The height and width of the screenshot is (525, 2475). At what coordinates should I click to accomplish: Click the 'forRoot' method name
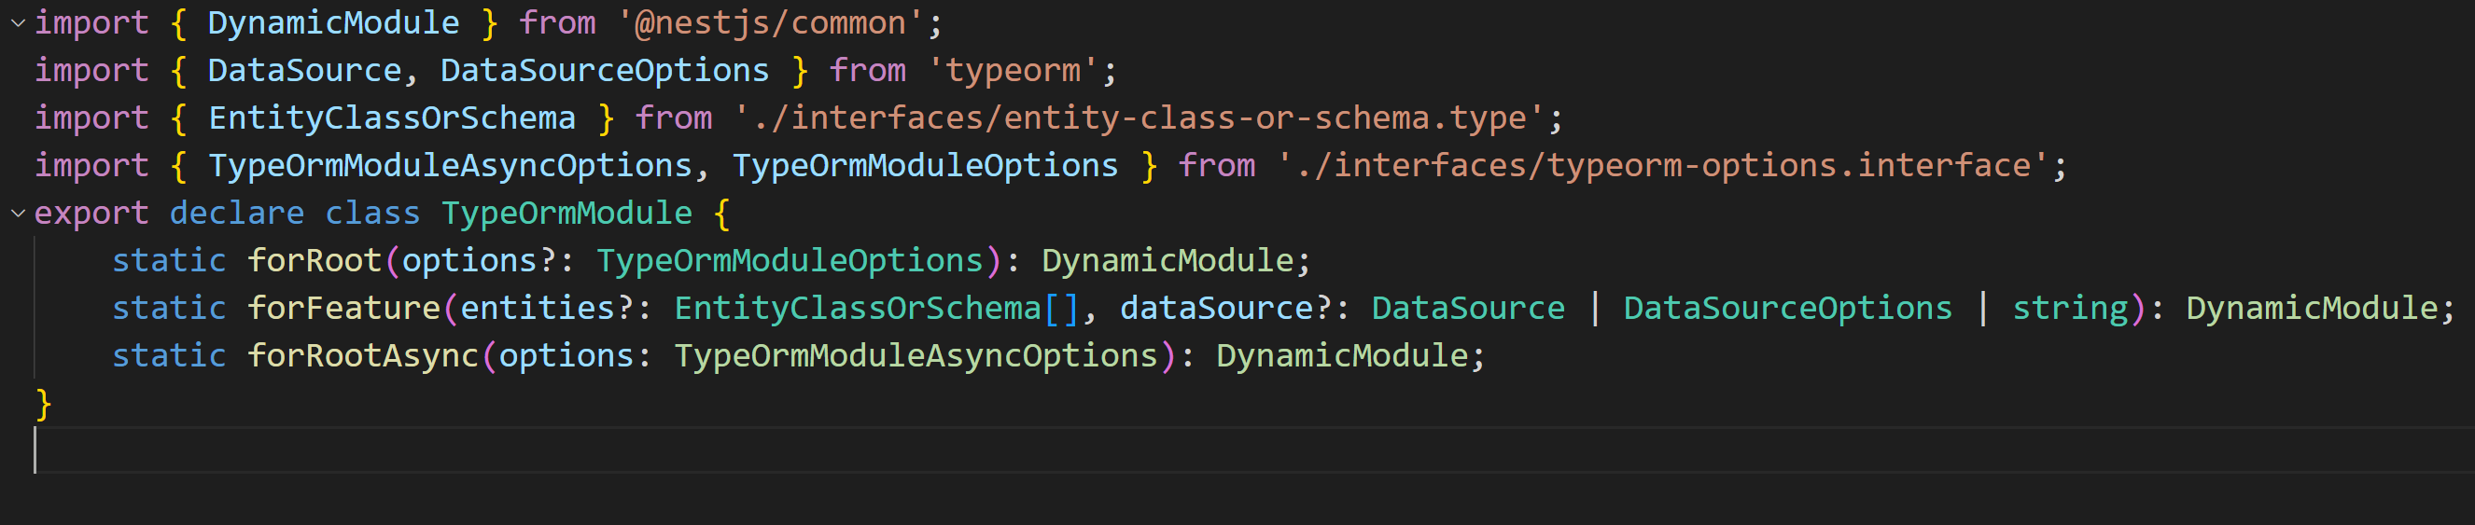pos(315,261)
